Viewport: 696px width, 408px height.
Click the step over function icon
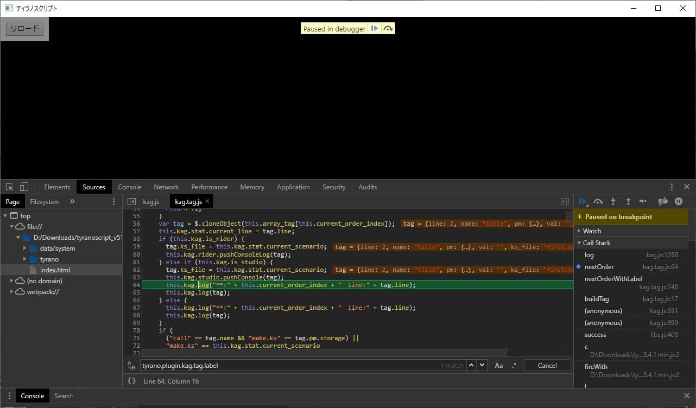(x=598, y=201)
